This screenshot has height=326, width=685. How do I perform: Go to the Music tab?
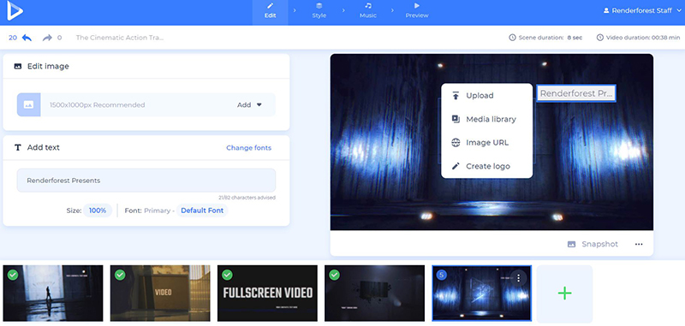click(x=368, y=10)
